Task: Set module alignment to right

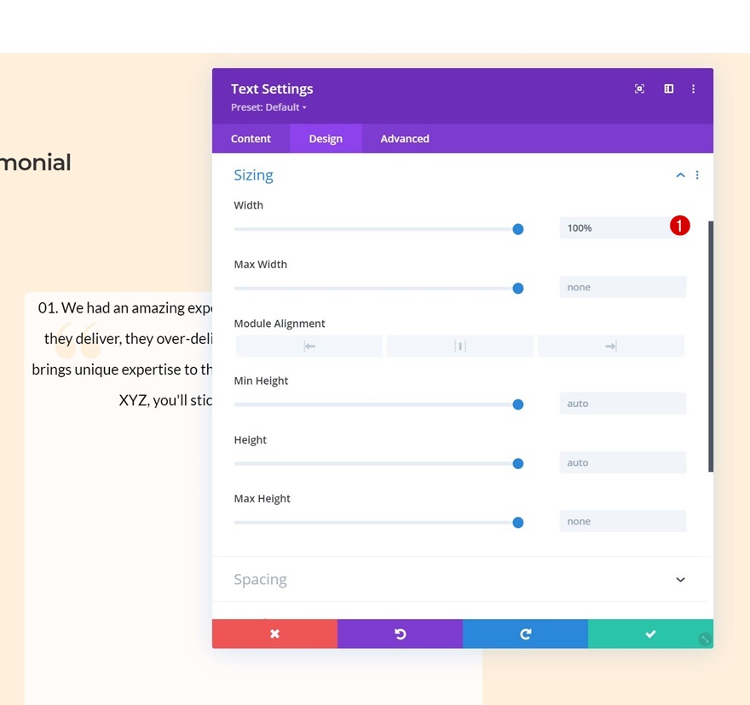Action: 611,346
